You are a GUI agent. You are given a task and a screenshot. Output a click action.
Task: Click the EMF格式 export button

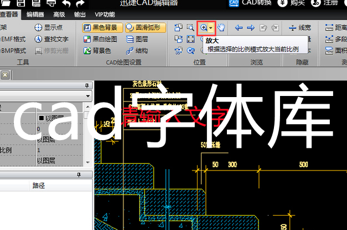click(13, 39)
